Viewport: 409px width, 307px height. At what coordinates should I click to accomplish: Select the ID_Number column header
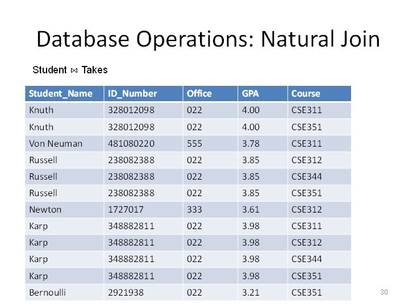(144, 93)
